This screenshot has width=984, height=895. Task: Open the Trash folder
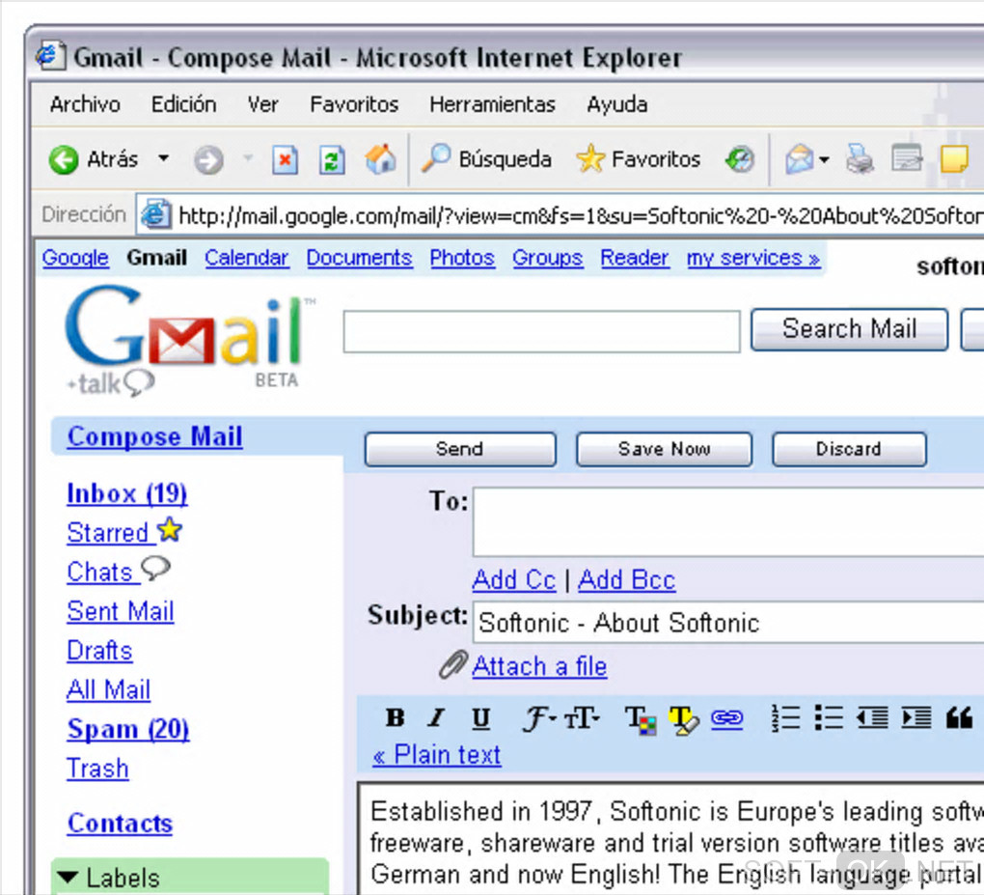click(97, 769)
